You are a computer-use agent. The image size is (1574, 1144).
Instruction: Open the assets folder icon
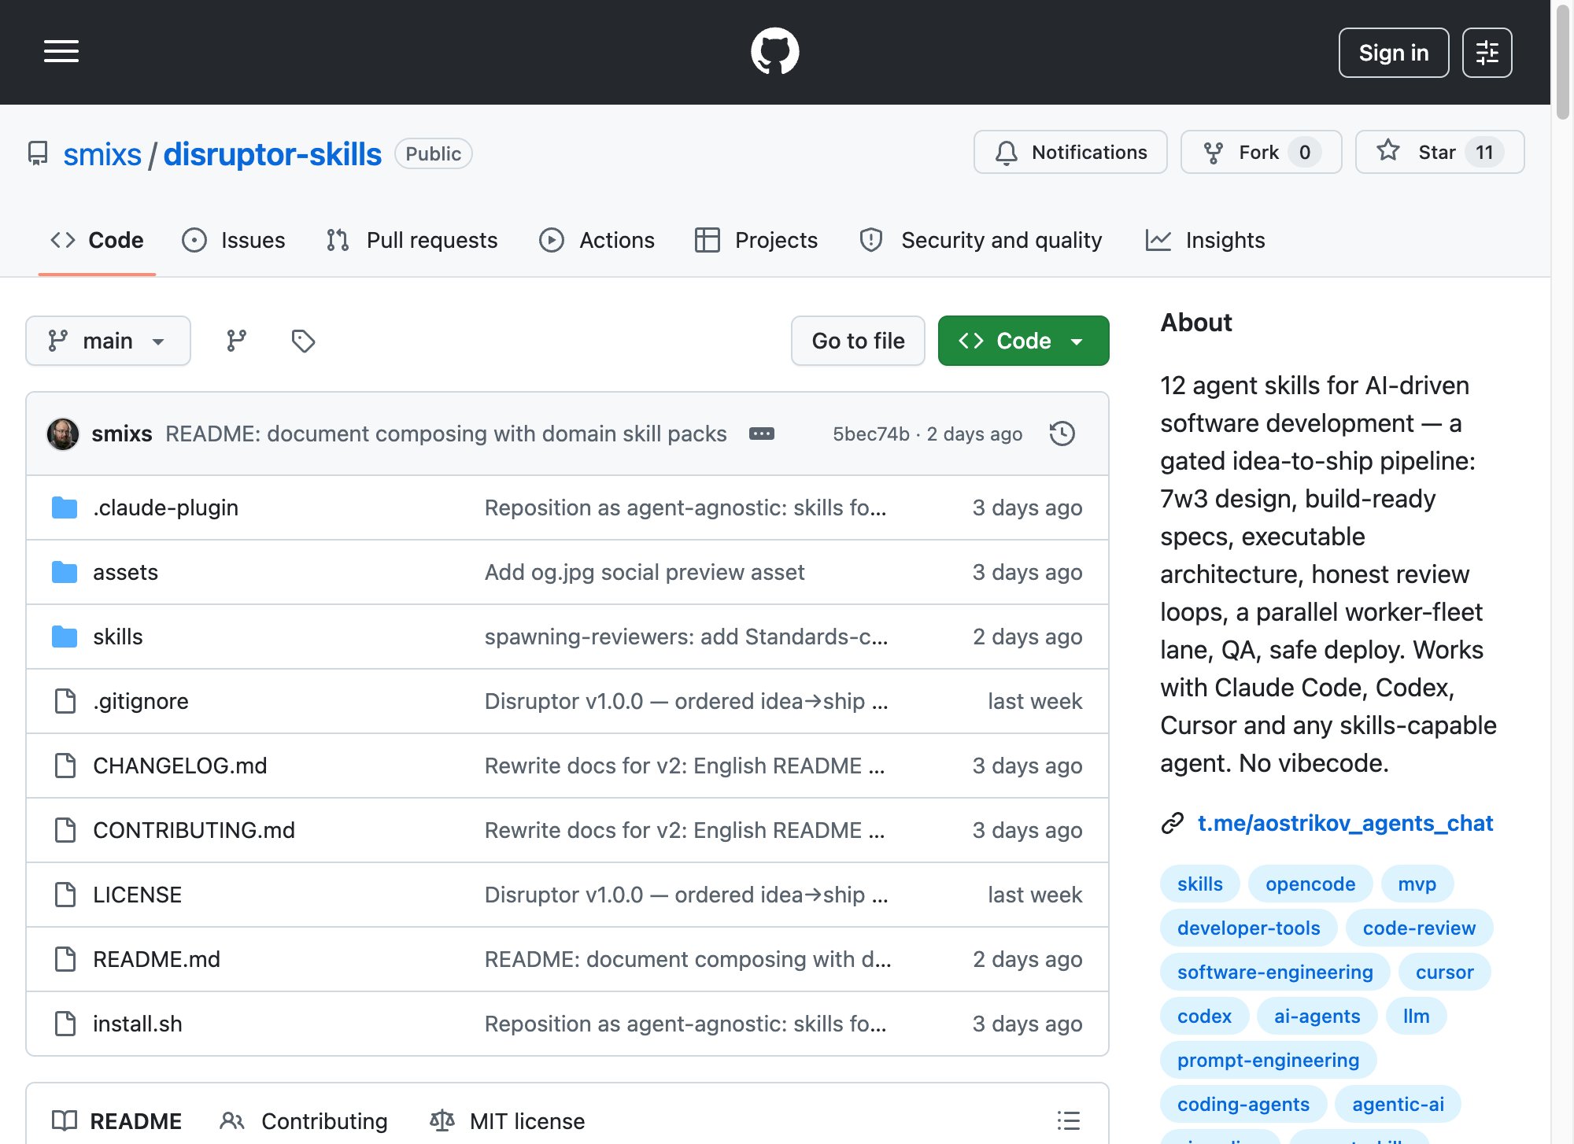(x=65, y=572)
